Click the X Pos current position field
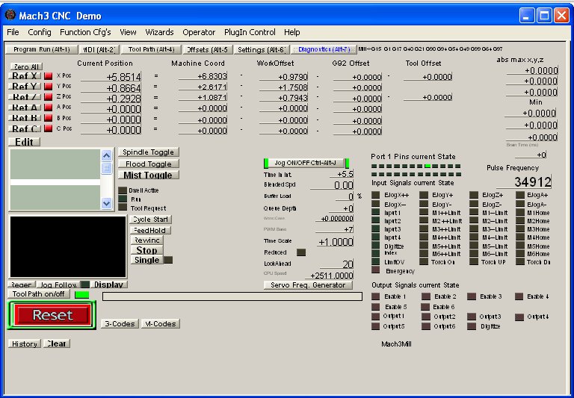Viewport: 574px width, 398px height. pos(111,77)
